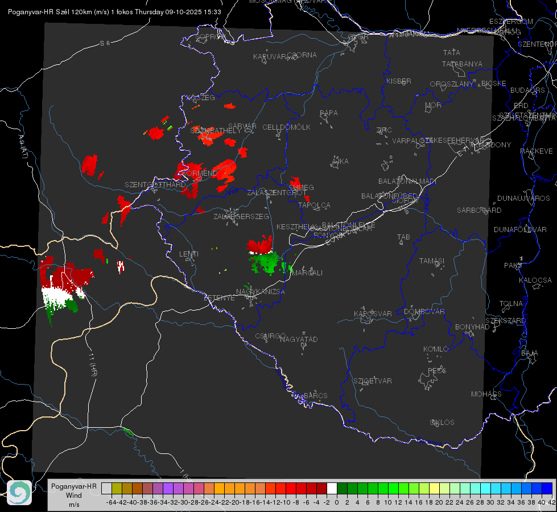Click the KOMLÓ town label
Screen dimensions: 557x512
click(x=435, y=349)
